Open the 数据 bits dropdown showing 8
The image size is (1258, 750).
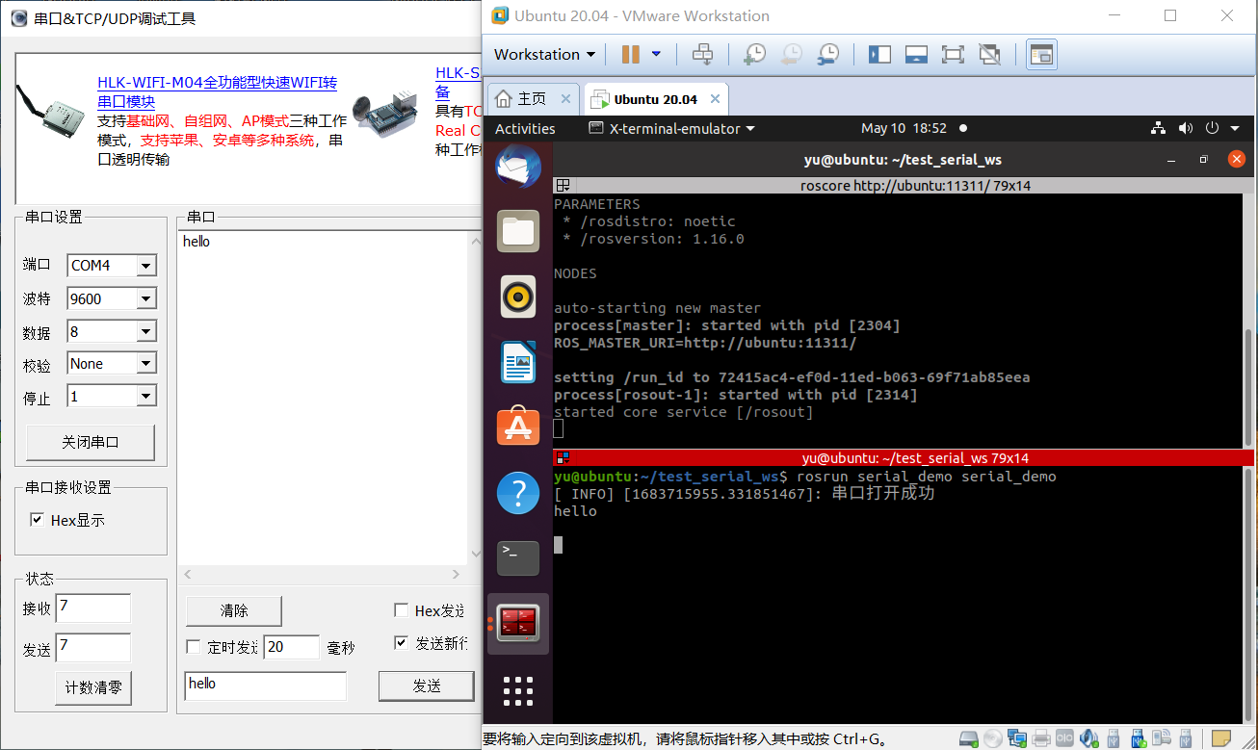(x=145, y=332)
